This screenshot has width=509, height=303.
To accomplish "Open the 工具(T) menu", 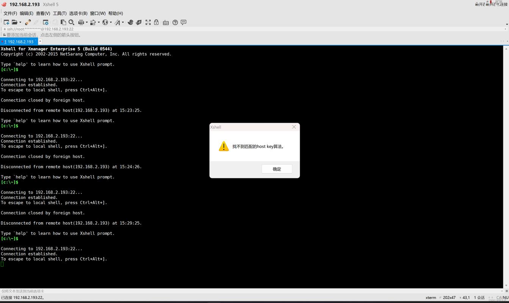I will [60, 13].
